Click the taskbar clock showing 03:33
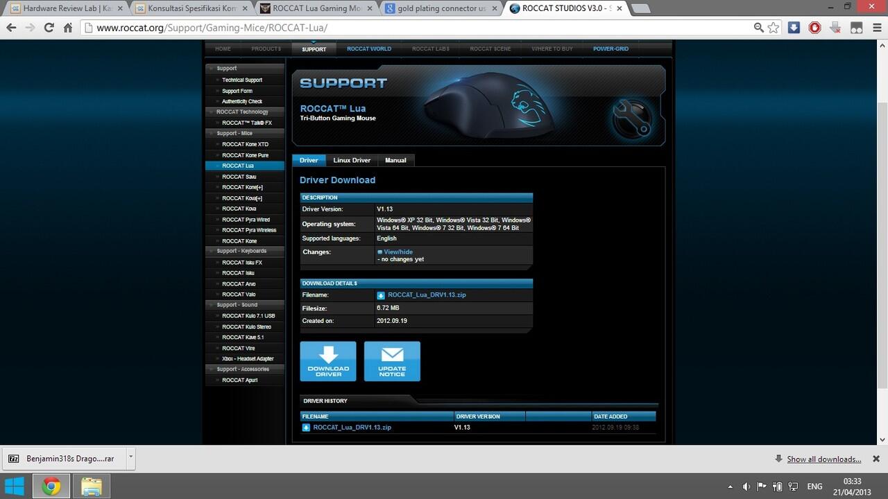888x499 pixels. coord(852,486)
